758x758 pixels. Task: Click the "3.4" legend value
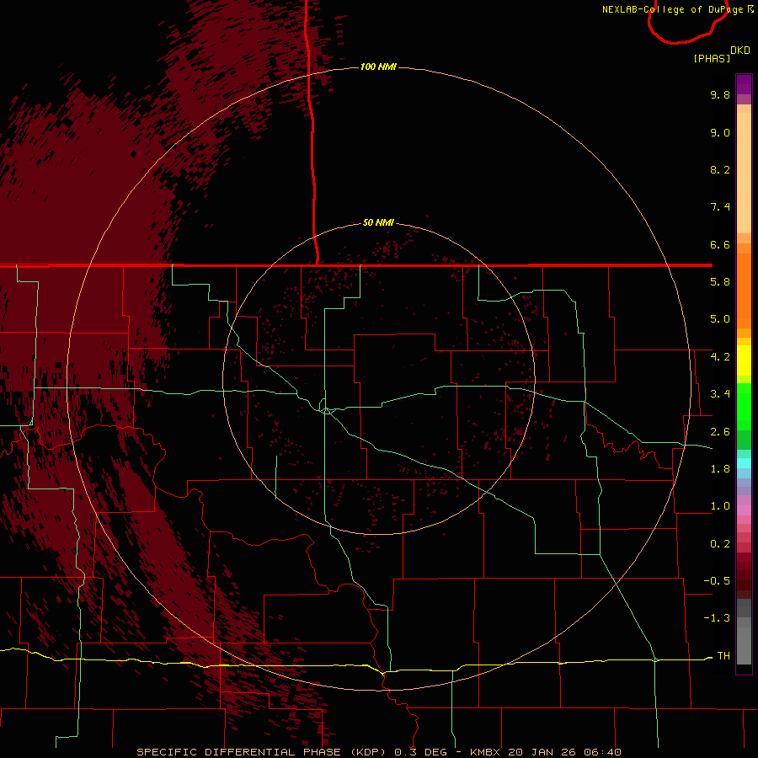pyautogui.click(x=720, y=394)
